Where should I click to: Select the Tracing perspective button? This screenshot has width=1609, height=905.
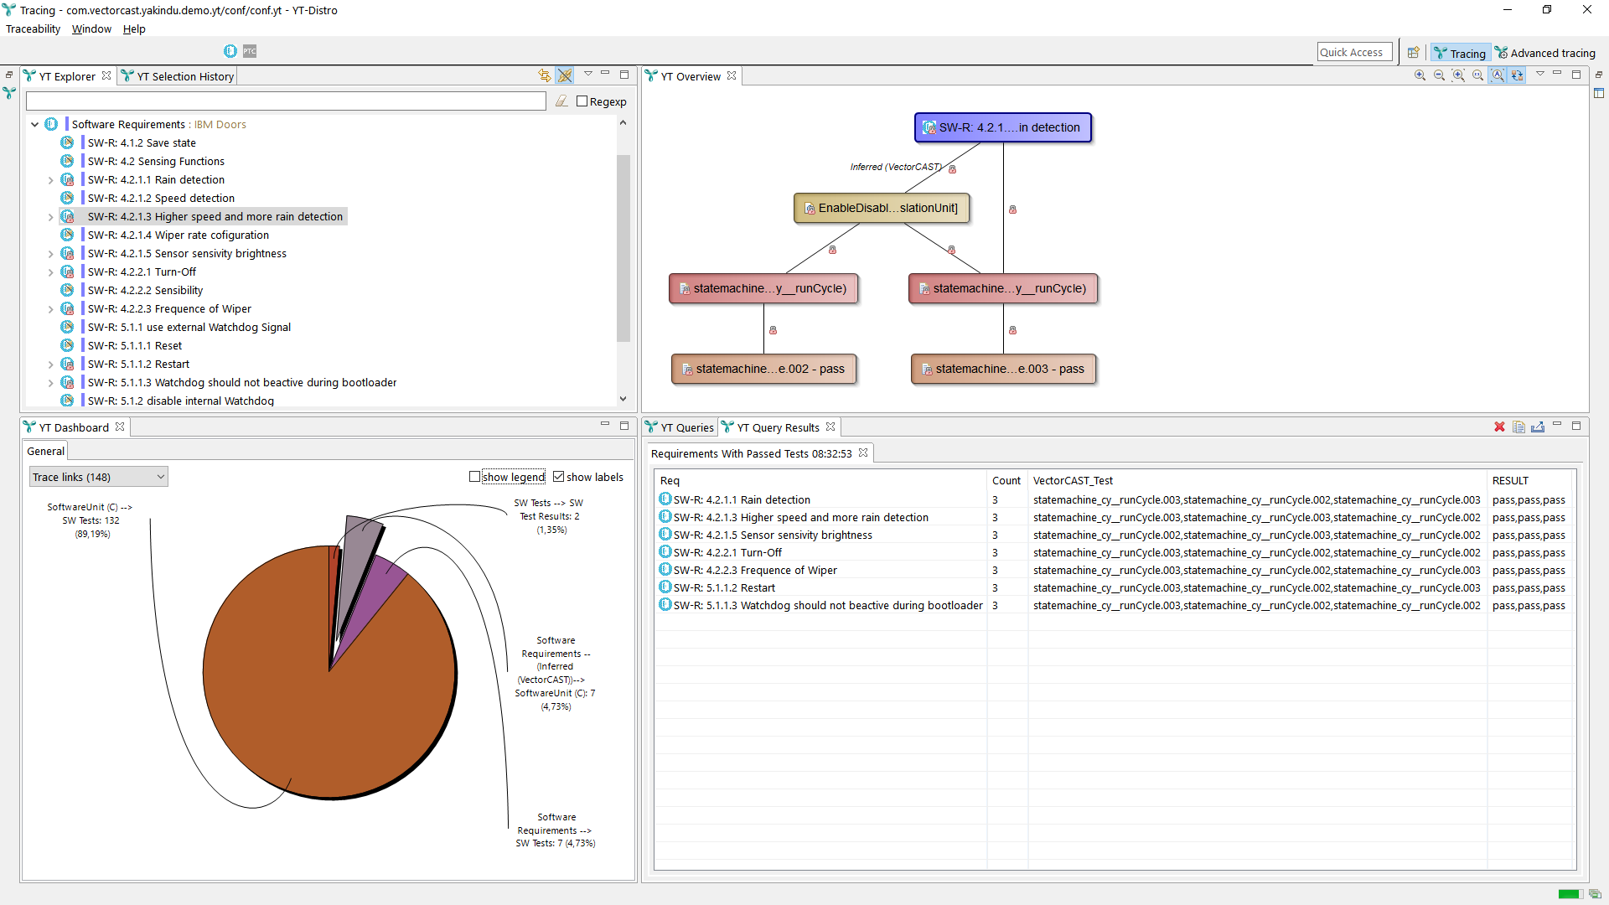click(x=1460, y=53)
